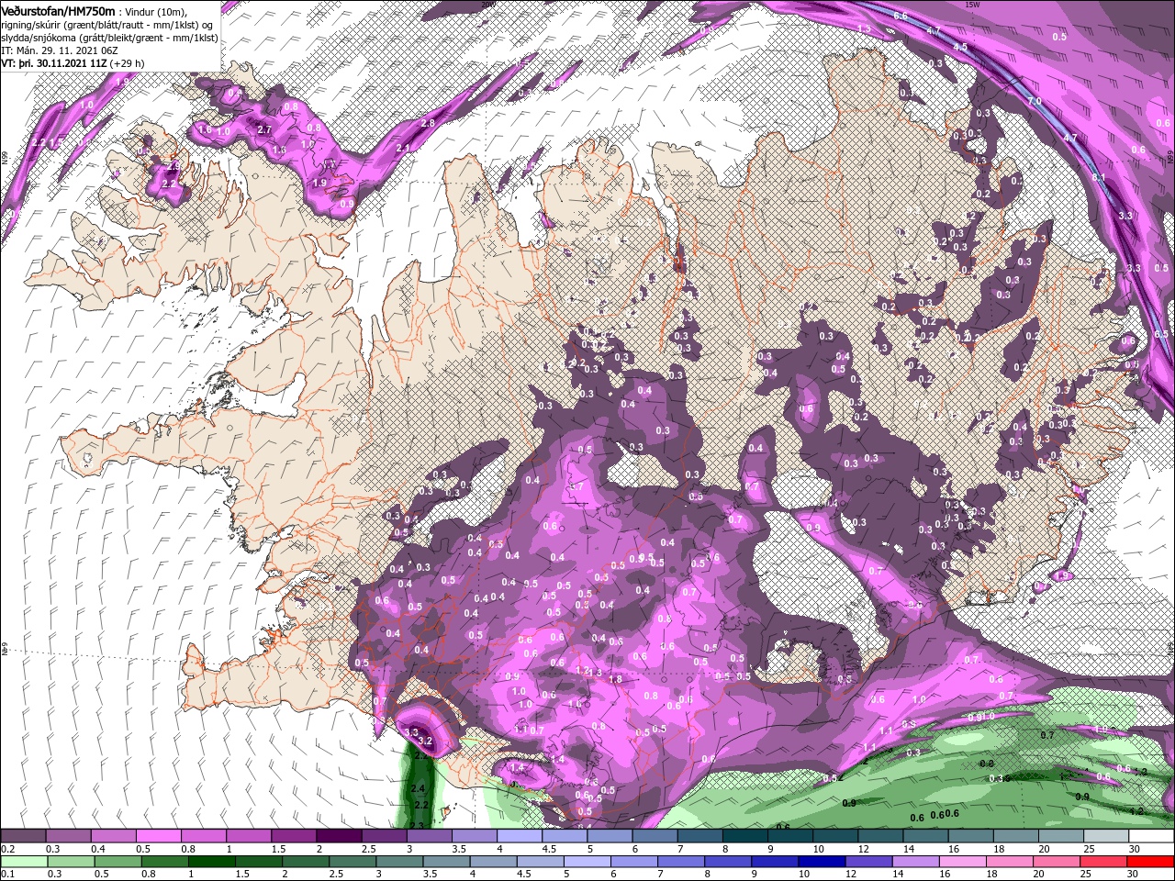Click the 'Veðurstofan/HM750m' title text
Screen dimensions: 1175x881
coord(59,11)
